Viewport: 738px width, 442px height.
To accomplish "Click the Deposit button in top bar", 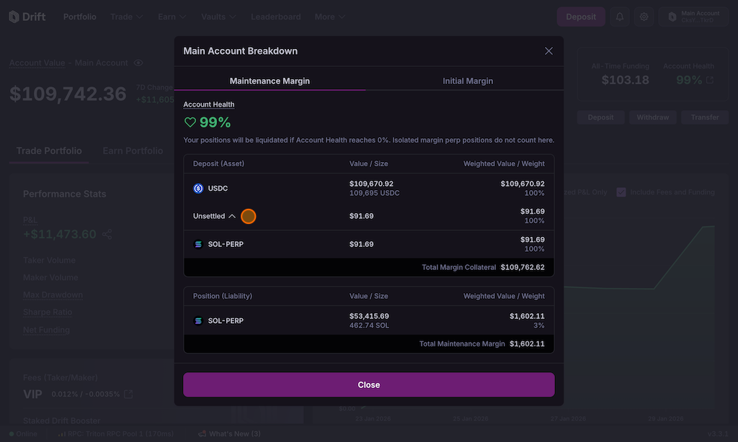I will [581, 17].
